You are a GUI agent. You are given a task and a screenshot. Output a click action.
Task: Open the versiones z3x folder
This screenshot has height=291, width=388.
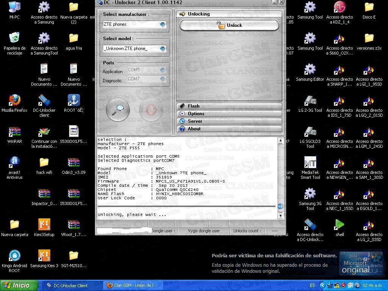tap(369, 41)
